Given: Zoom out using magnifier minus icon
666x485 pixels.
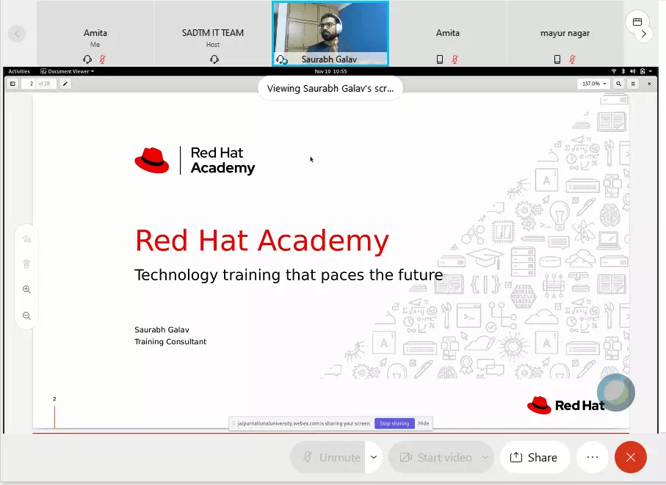Looking at the screenshot, I should click(26, 316).
